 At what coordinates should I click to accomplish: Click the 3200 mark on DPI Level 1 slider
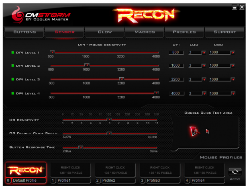point(121,56)
